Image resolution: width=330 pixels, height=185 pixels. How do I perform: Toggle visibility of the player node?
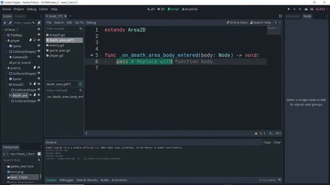coord(39,40)
